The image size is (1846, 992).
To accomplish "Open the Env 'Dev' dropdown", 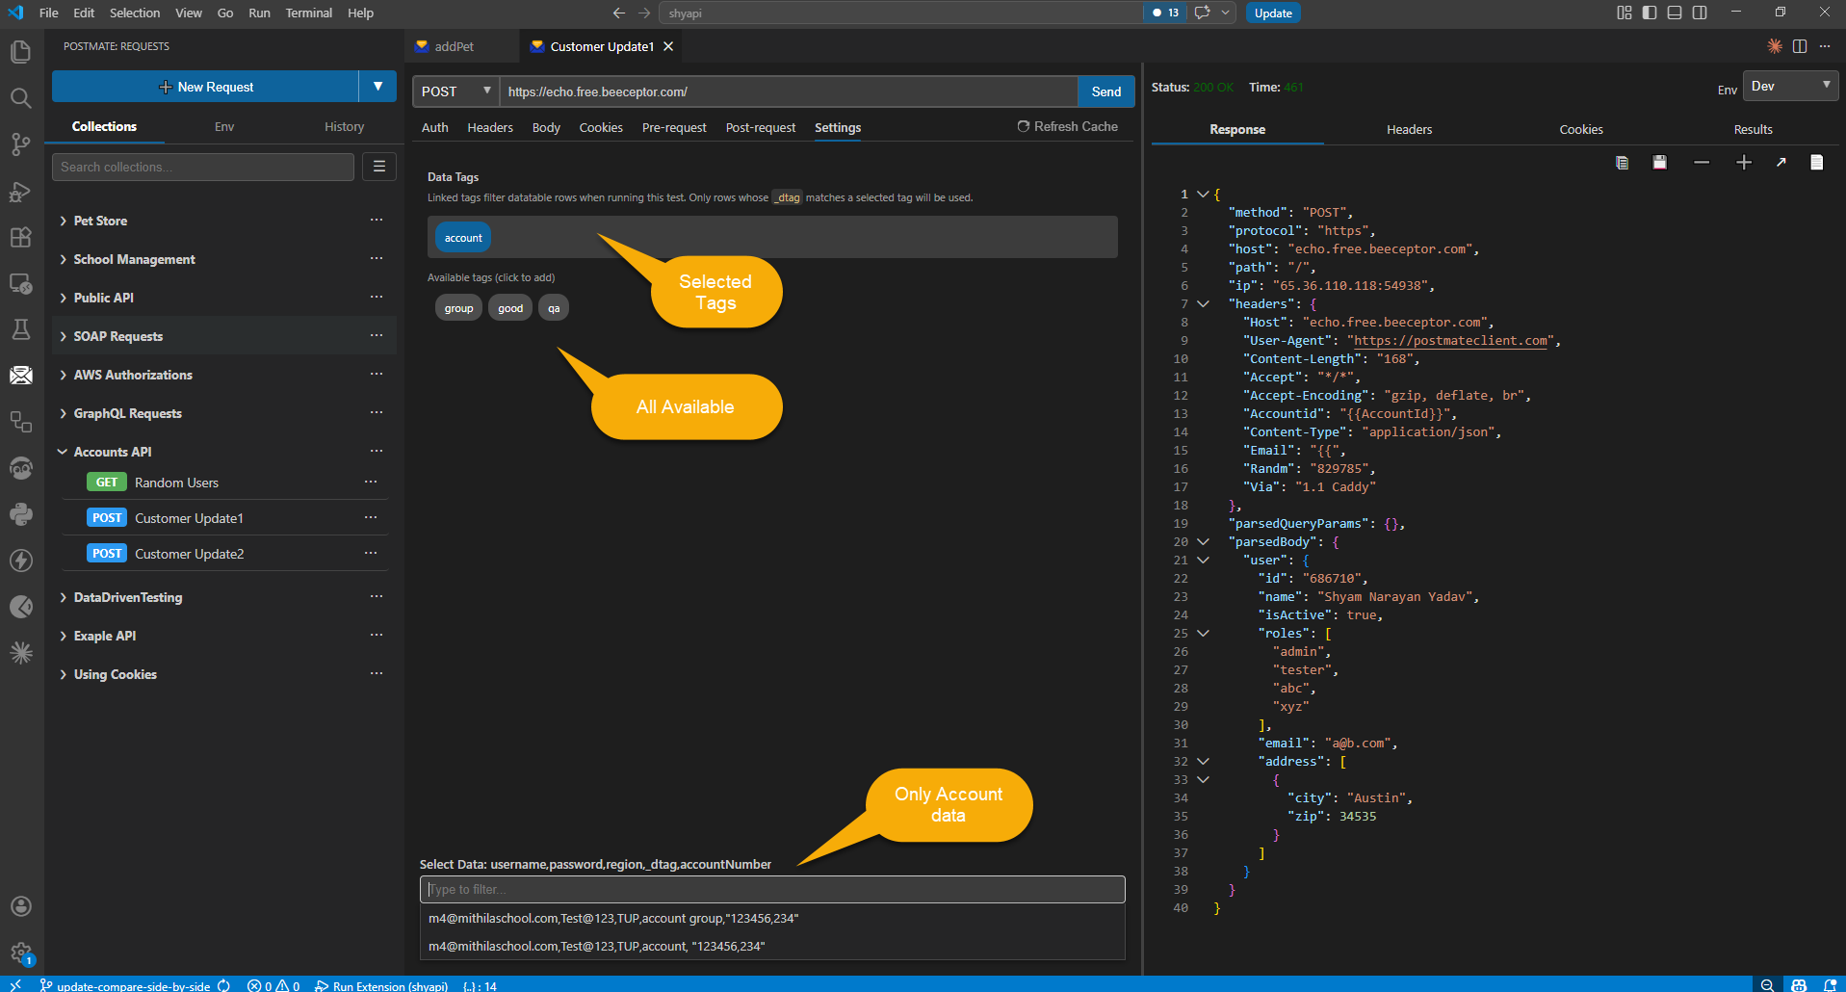I will click(1790, 86).
